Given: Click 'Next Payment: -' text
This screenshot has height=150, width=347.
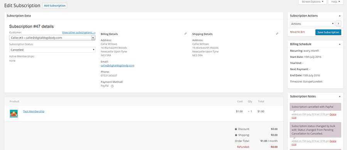Looking at the screenshot, I should click(300, 69).
